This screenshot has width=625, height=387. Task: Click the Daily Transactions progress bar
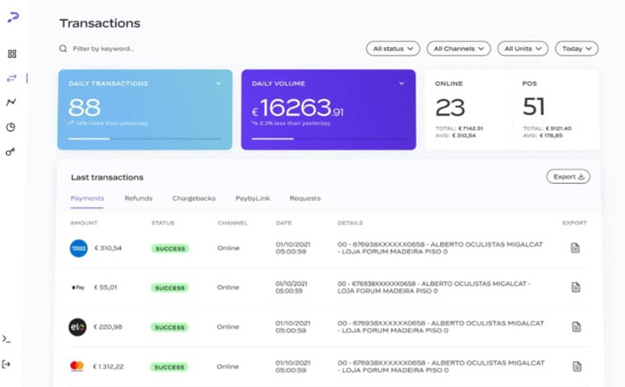point(145,138)
